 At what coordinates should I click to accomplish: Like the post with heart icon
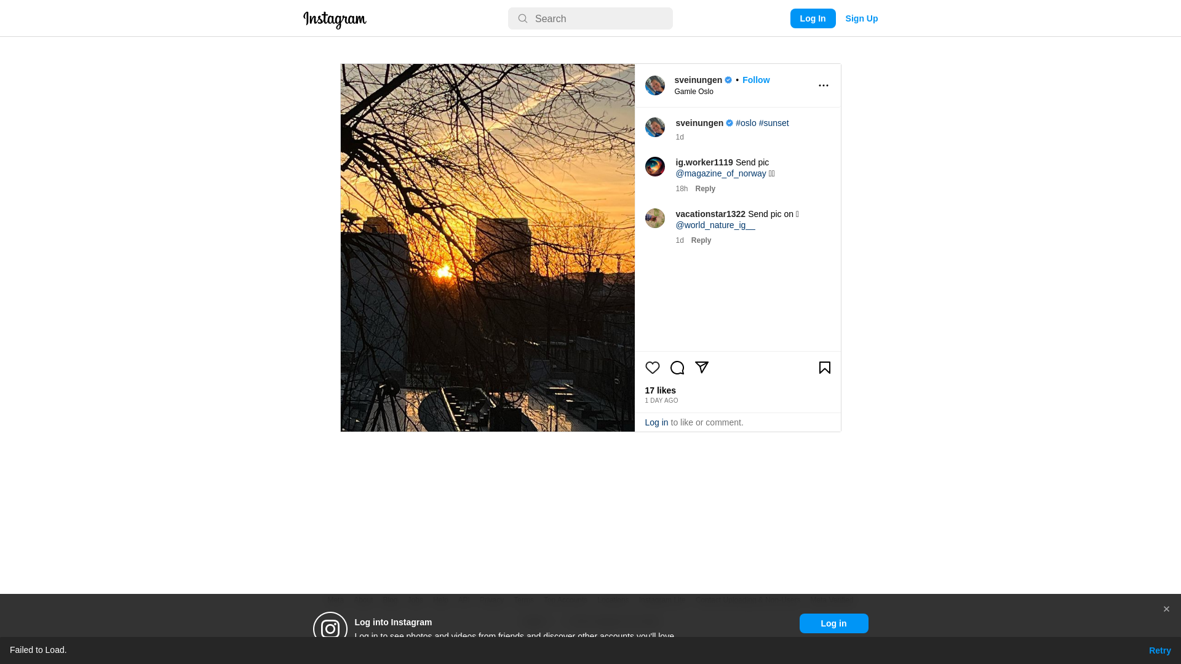tap(652, 368)
